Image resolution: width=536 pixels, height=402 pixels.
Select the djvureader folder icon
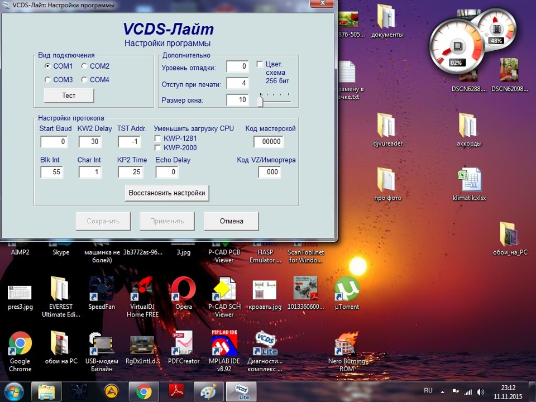(387, 130)
